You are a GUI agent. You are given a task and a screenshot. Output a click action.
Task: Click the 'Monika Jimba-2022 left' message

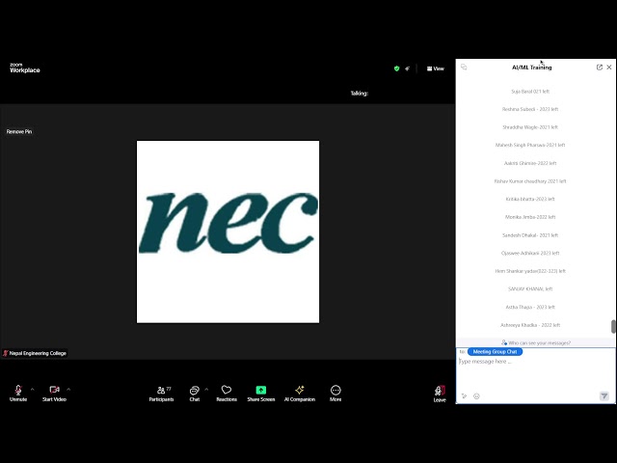(530, 217)
